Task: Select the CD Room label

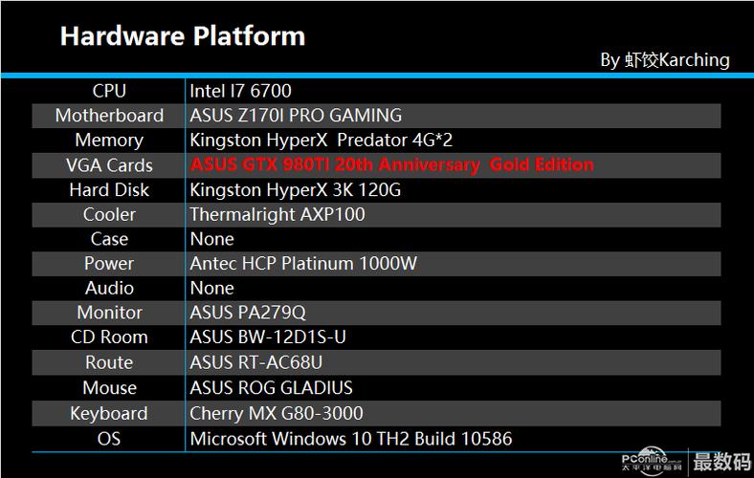Action: coord(109,337)
